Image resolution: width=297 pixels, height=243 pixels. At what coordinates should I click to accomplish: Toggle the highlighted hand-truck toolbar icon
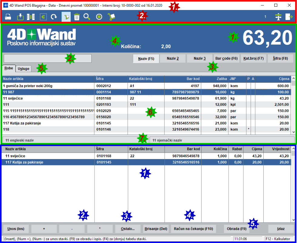tap(66, 17)
